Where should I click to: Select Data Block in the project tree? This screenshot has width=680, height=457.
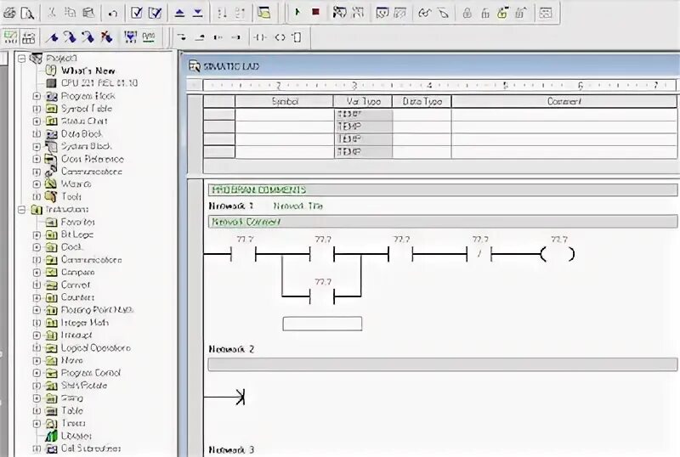pyautogui.click(x=82, y=133)
